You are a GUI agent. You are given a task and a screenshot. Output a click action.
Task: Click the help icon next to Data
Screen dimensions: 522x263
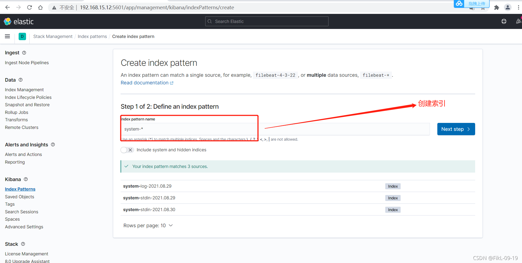point(21,80)
